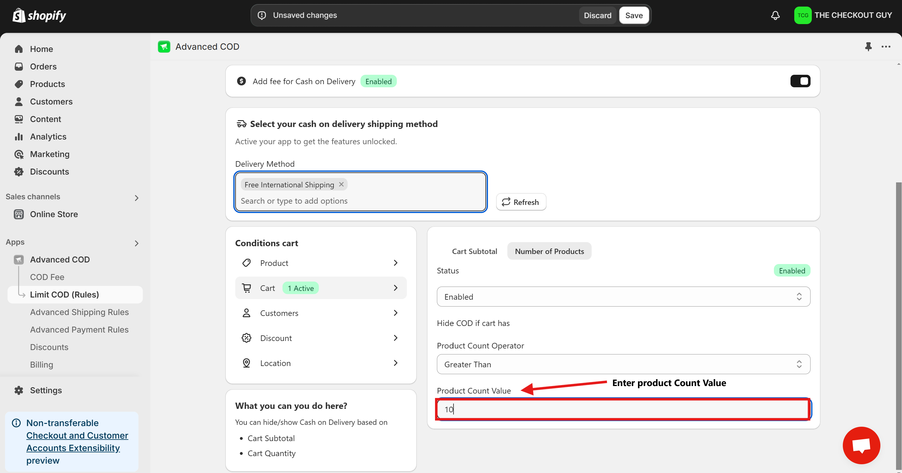The image size is (902, 473).
Task: Open Advanced Payment Rules
Action: point(79,329)
